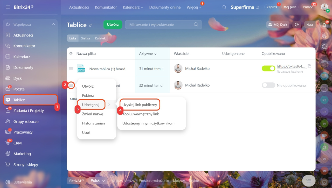Screen dimensions: 332x188
Task: Open Mój Dysk button
Action: (x=278, y=25)
